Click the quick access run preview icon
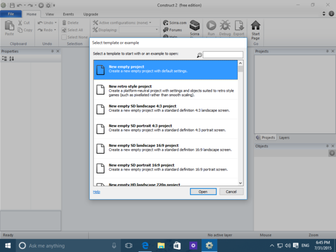This screenshot has height=252, width=336. 41,5
